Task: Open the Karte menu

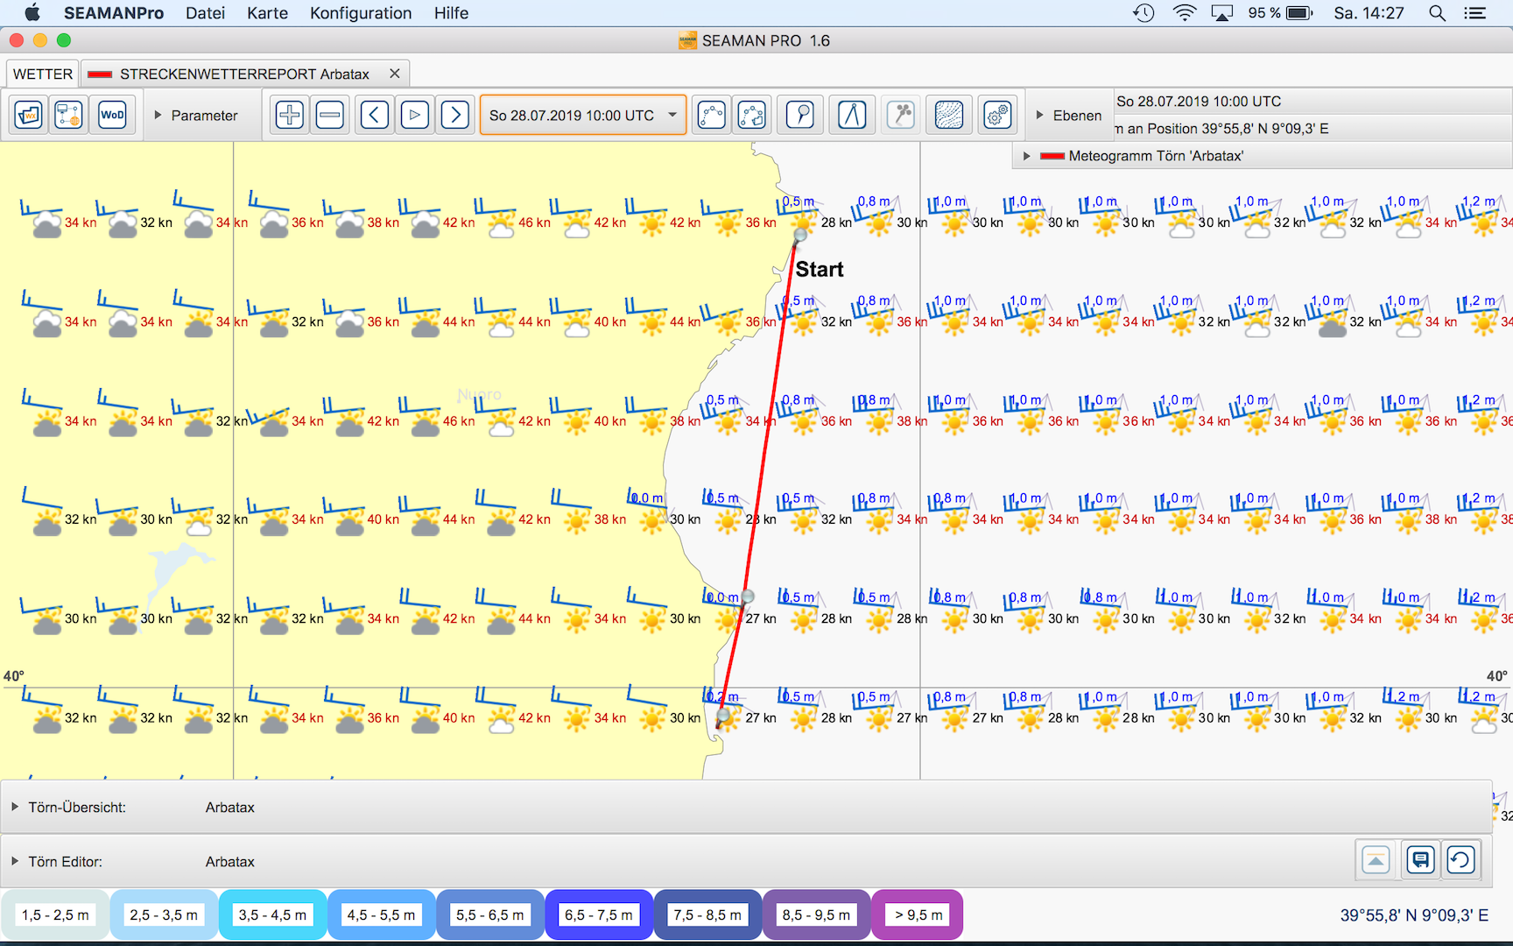Action: (x=267, y=13)
